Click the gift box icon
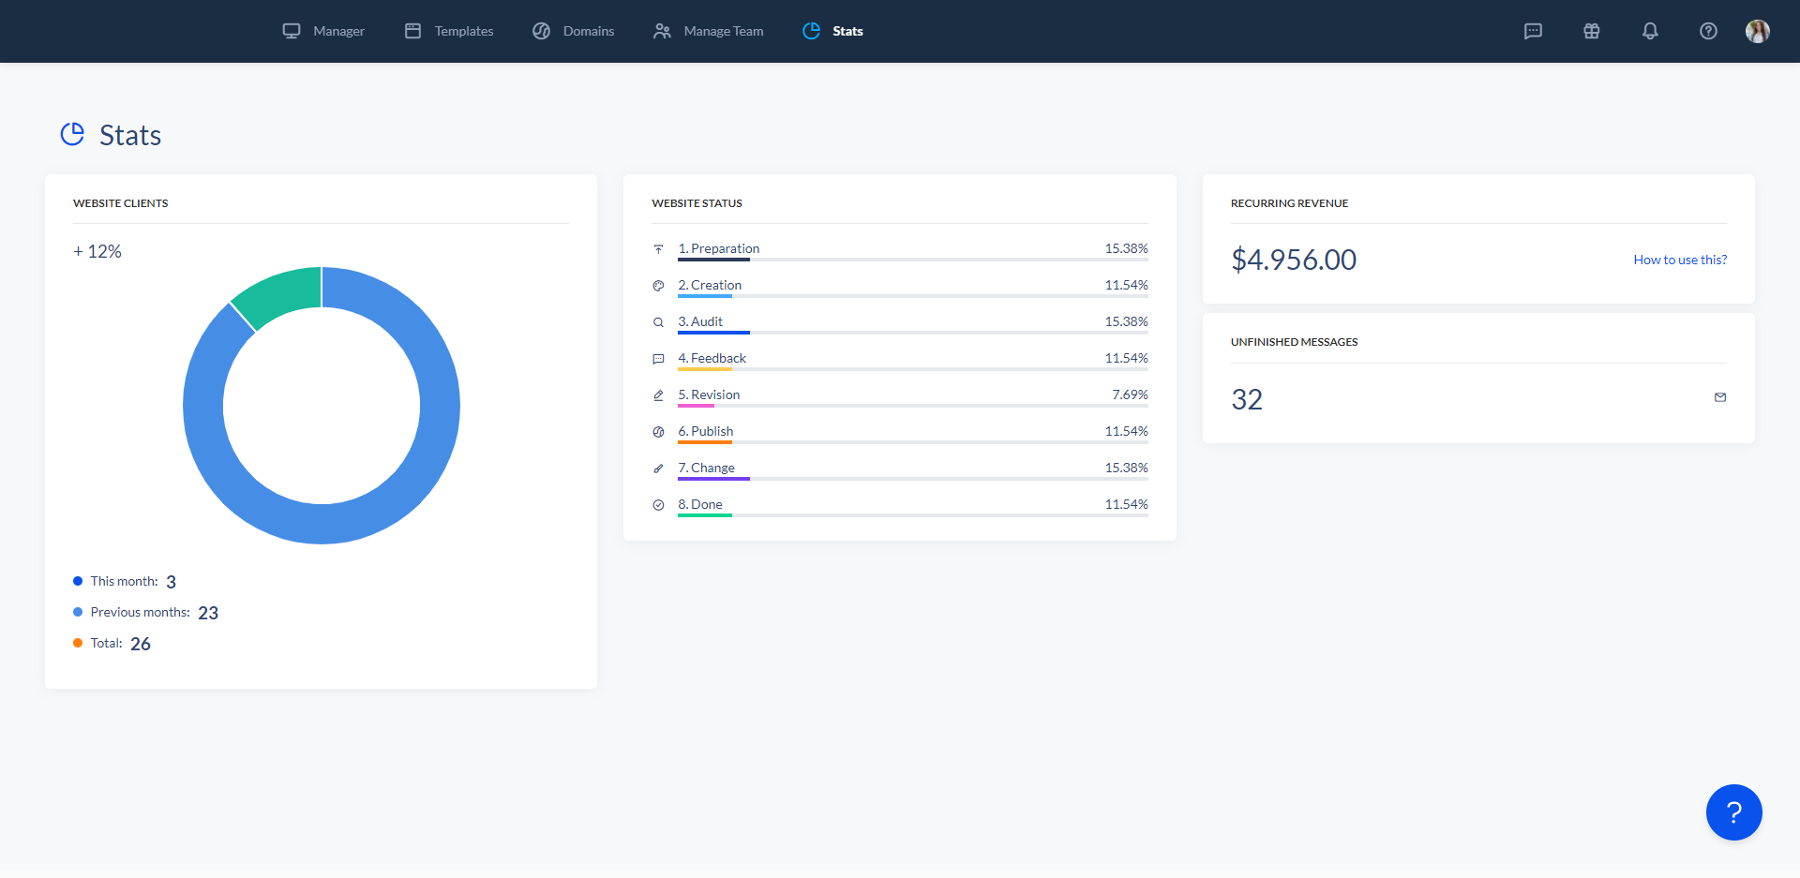1800x878 pixels. tap(1591, 31)
